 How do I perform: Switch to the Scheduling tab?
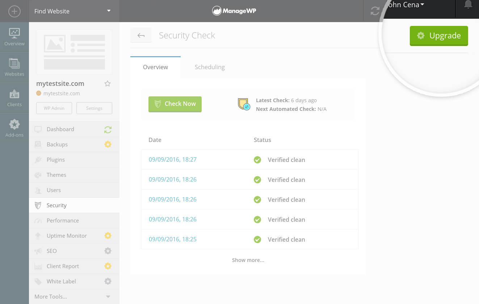(x=210, y=67)
